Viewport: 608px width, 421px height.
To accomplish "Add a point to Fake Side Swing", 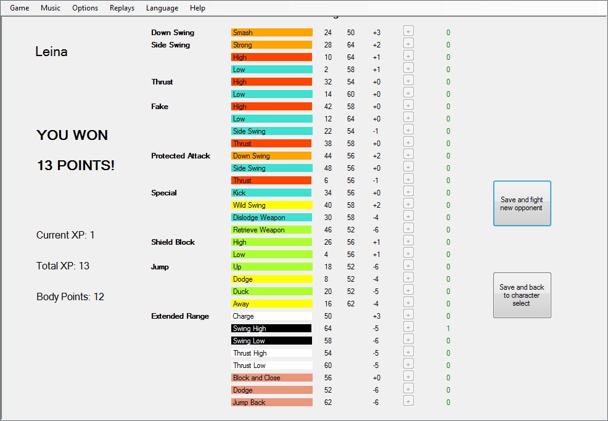I will [408, 130].
